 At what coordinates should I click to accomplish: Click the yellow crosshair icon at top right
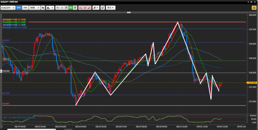pyautogui.click(x=254, y=8)
